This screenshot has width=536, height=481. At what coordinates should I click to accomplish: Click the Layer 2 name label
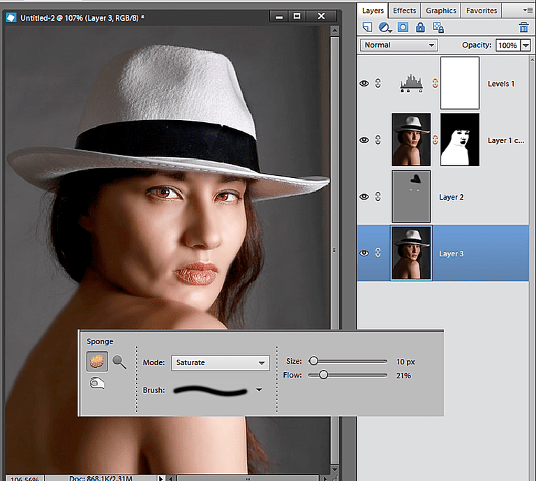[x=452, y=198]
